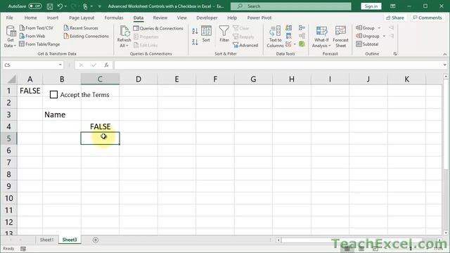Click the Remove Duplicates icon
Screen dimensions: 450x253
click(x=289, y=36)
